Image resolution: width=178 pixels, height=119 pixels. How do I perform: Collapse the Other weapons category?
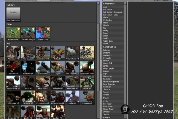click(9, 24)
